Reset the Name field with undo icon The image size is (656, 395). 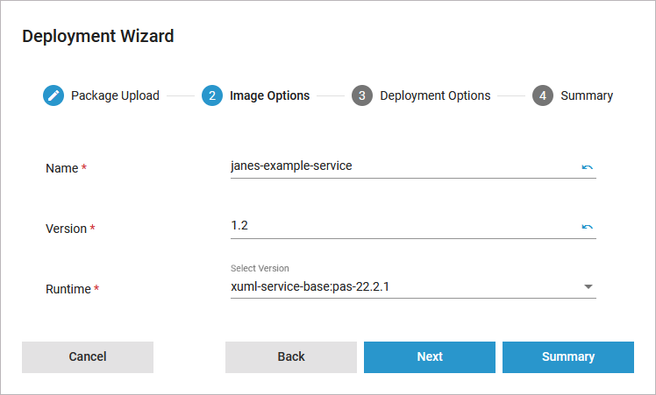(588, 166)
